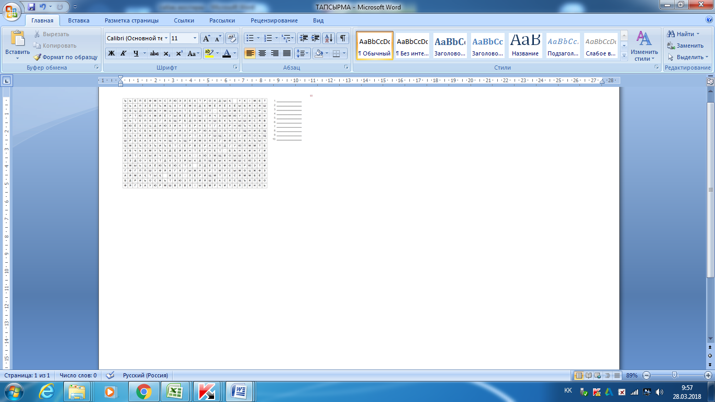
Task: Toggle strikethrough abc formatting
Action: tap(154, 53)
